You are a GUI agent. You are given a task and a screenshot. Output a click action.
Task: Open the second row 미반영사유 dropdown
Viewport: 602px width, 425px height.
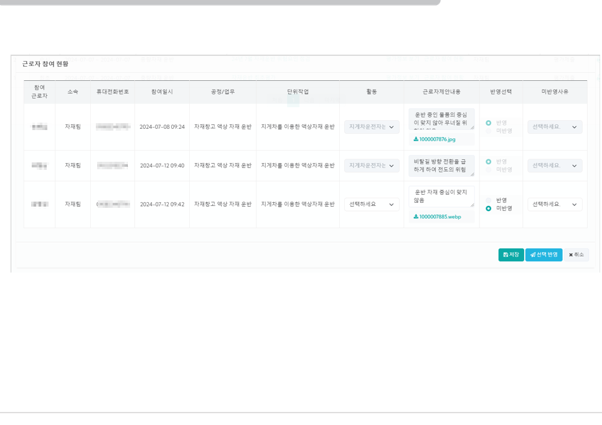tap(555, 166)
